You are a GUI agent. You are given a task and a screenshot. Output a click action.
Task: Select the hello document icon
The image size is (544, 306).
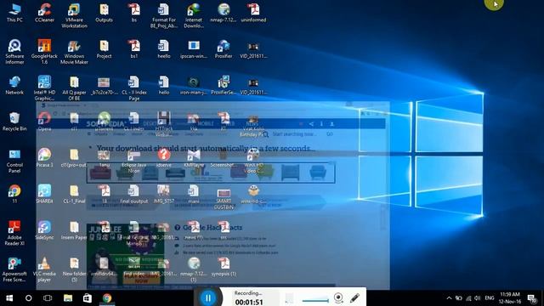coord(163,85)
